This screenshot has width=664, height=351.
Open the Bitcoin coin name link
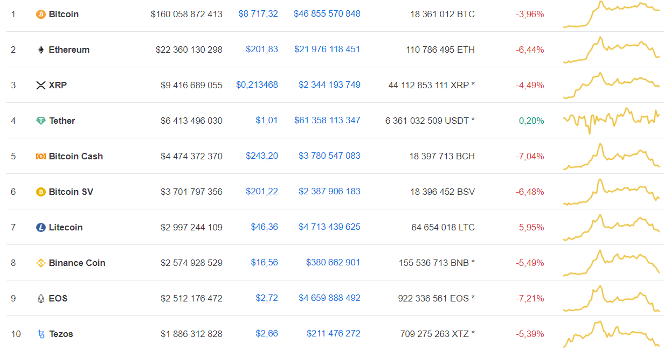pyautogui.click(x=64, y=15)
